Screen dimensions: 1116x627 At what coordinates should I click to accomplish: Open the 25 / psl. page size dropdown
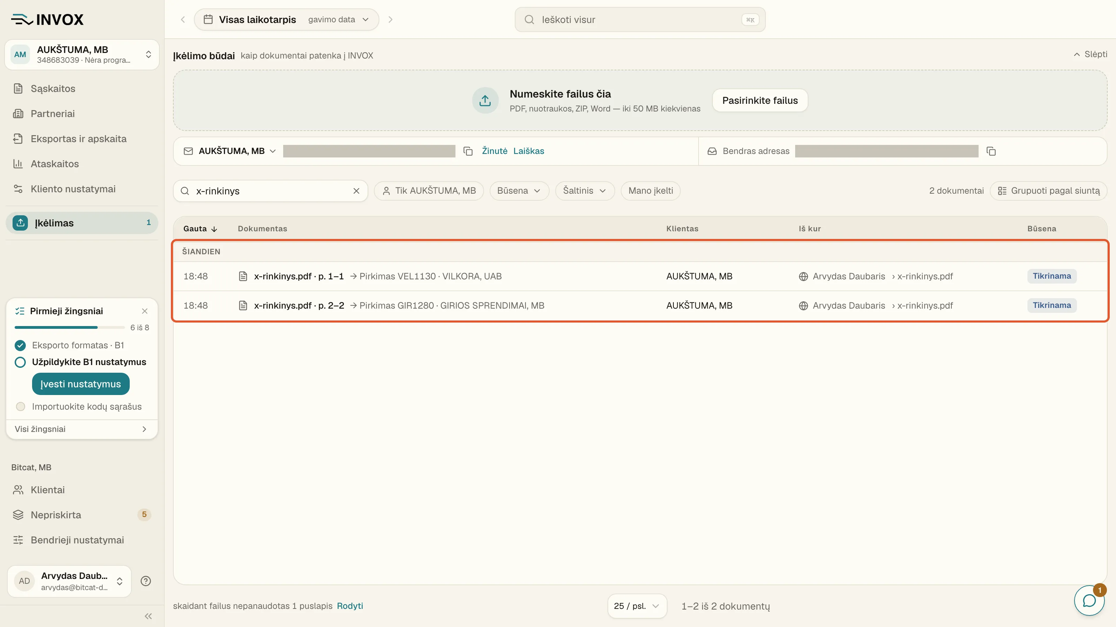(637, 606)
